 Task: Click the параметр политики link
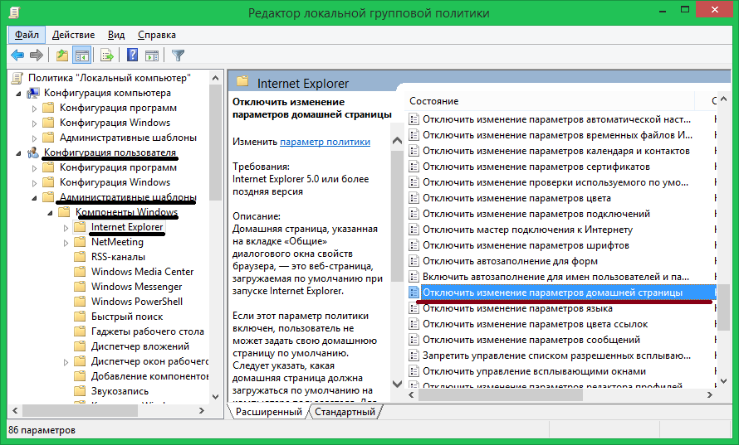click(325, 142)
